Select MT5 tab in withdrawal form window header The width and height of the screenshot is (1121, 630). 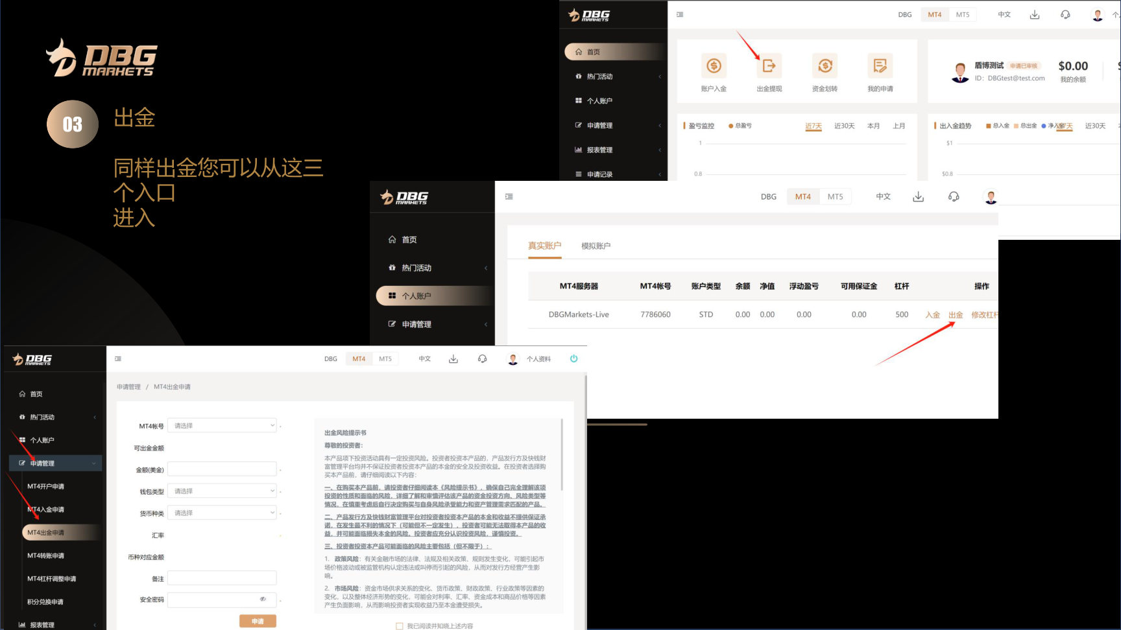click(385, 358)
